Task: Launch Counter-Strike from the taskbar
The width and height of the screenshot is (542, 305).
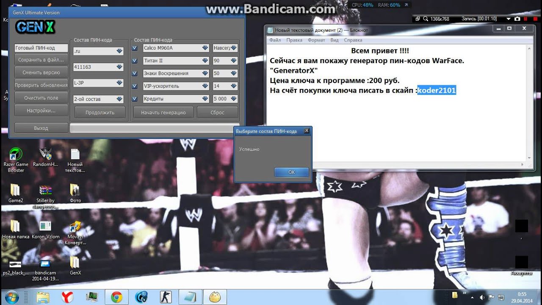Action: tap(166, 297)
